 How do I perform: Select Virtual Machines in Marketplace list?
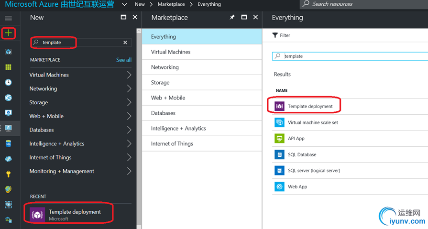pyautogui.click(x=202, y=52)
